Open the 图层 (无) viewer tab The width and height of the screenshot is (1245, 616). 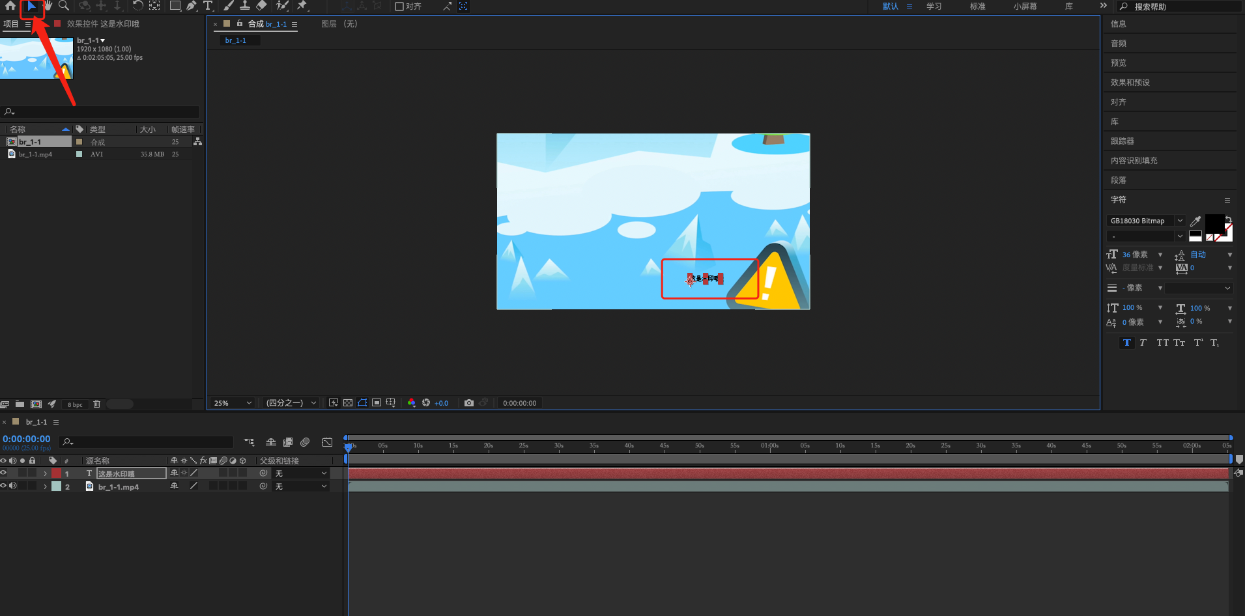(x=339, y=24)
